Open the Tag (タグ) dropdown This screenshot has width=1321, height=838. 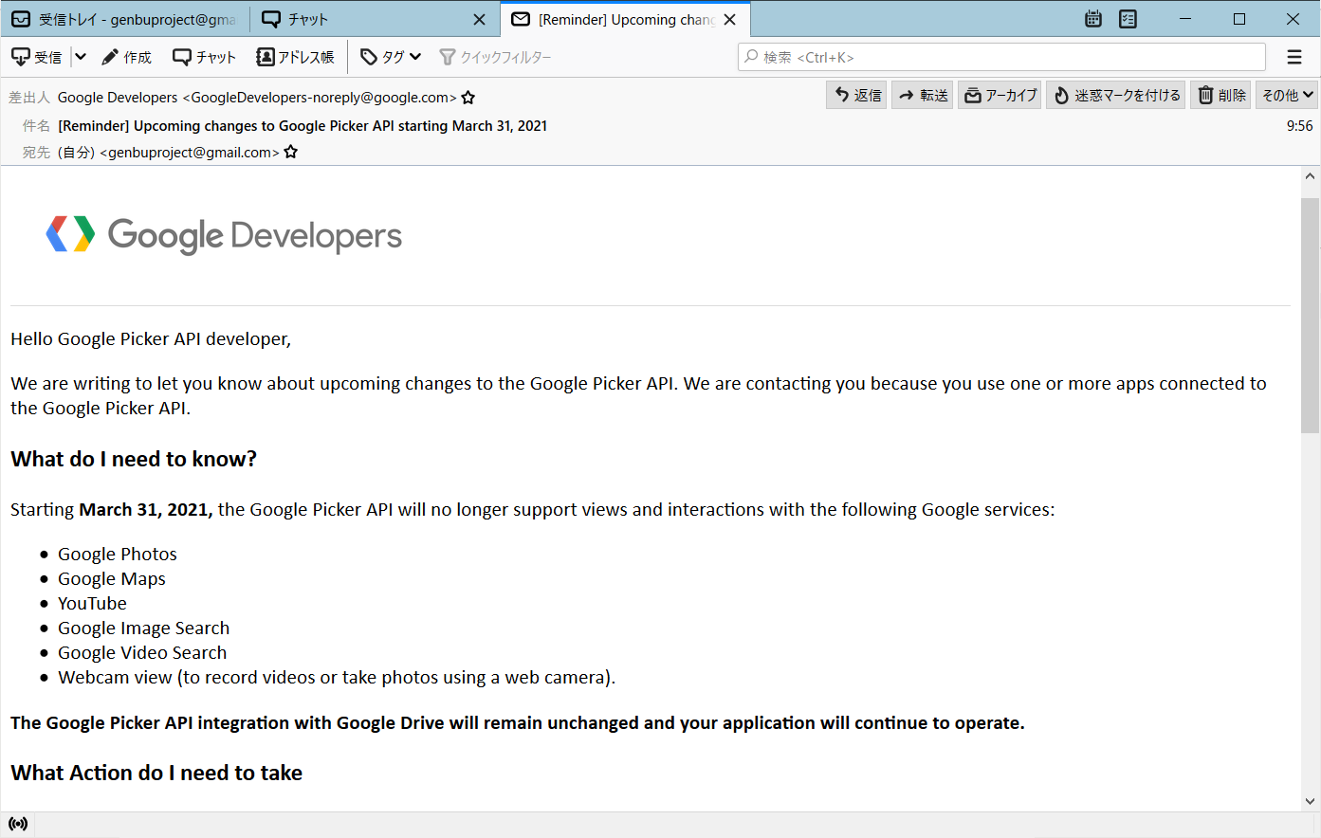tap(391, 57)
